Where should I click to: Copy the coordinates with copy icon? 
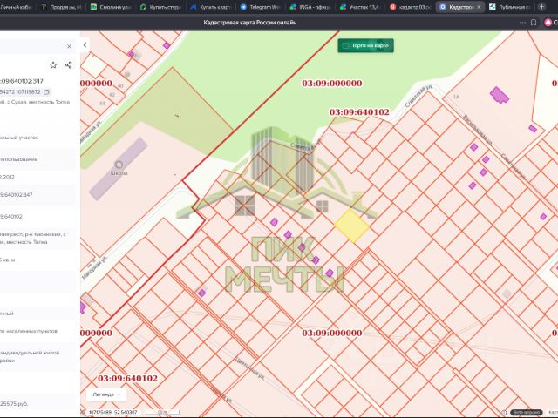coord(46,92)
